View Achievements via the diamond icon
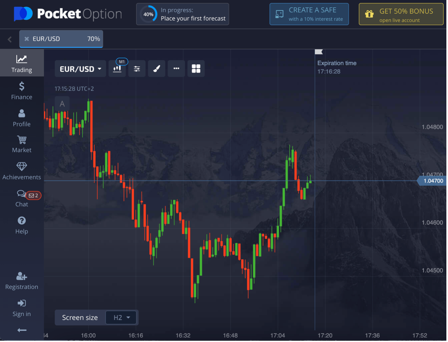The width and height of the screenshot is (448, 342). (21, 171)
